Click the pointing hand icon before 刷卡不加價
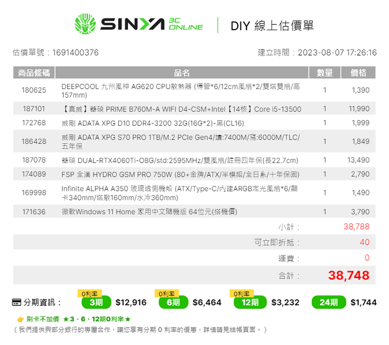The image size is (389, 345). [21, 320]
